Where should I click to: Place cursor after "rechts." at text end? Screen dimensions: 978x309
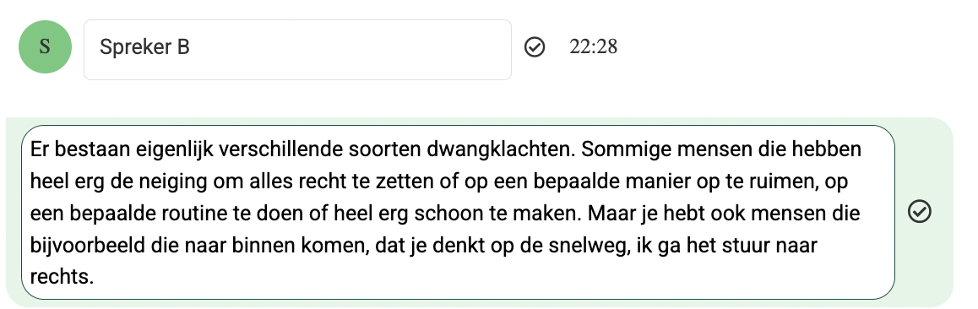[95, 277]
